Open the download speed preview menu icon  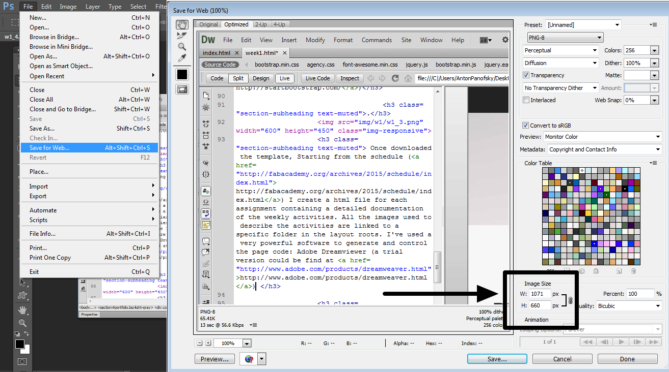pyautogui.click(x=254, y=325)
